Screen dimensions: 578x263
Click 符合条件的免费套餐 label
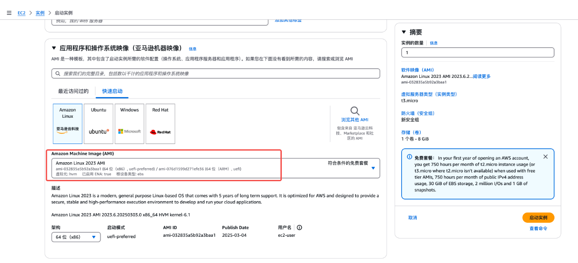(x=348, y=163)
